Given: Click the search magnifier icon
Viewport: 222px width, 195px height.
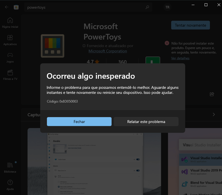Looking at the screenshot, I should click(x=147, y=7).
